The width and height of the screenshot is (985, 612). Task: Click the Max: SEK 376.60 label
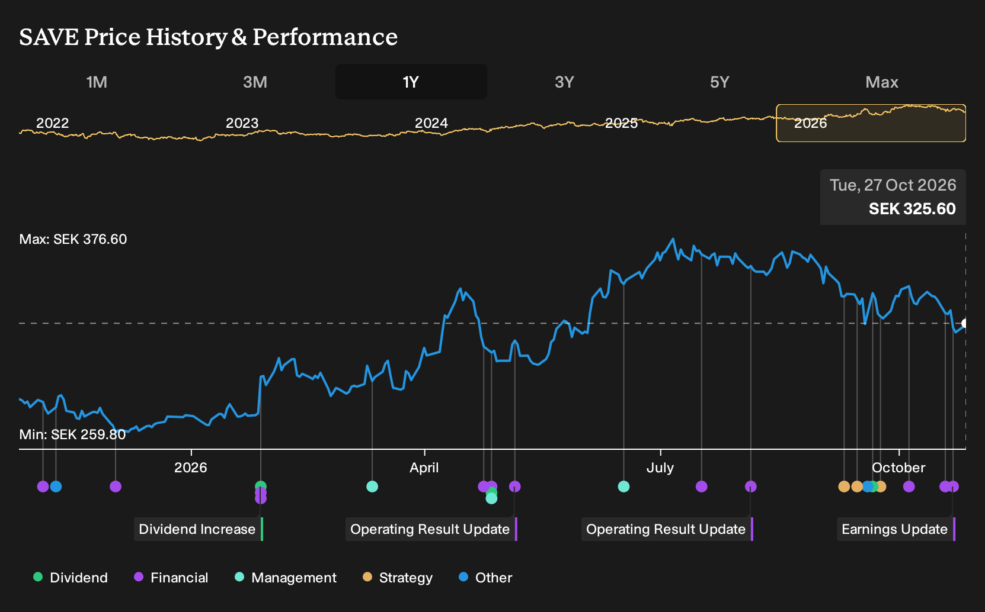73,239
